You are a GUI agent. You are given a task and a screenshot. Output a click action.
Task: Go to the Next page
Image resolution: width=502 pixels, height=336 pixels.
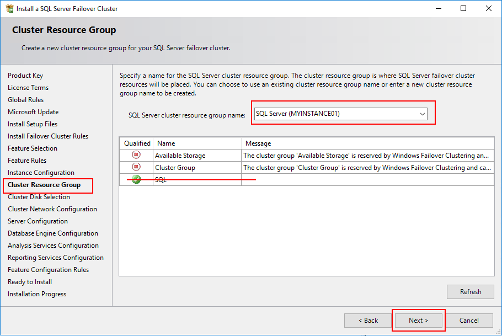pos(419,321)
